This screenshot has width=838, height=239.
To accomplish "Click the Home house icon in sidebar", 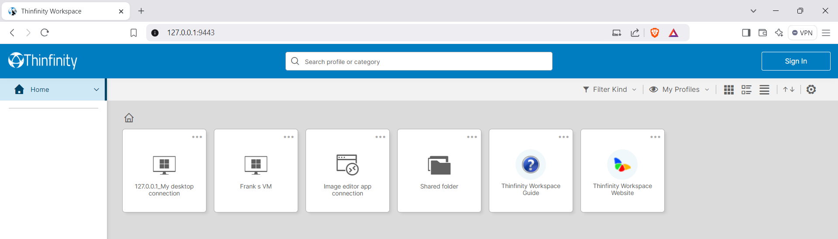I will click(x=19, y=89).
